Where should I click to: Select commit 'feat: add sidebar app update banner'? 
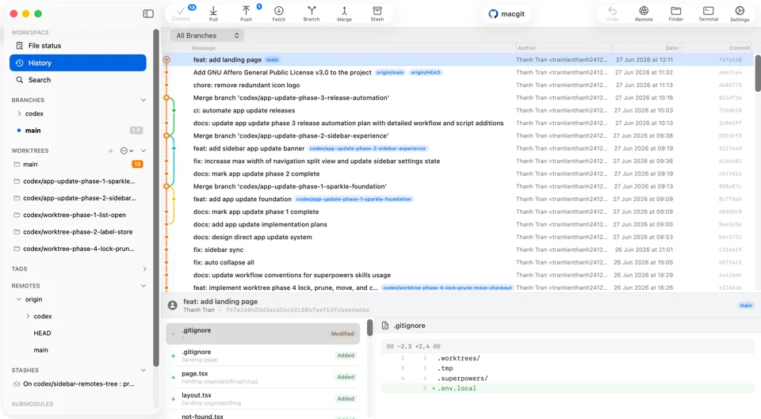pos(457,148)
